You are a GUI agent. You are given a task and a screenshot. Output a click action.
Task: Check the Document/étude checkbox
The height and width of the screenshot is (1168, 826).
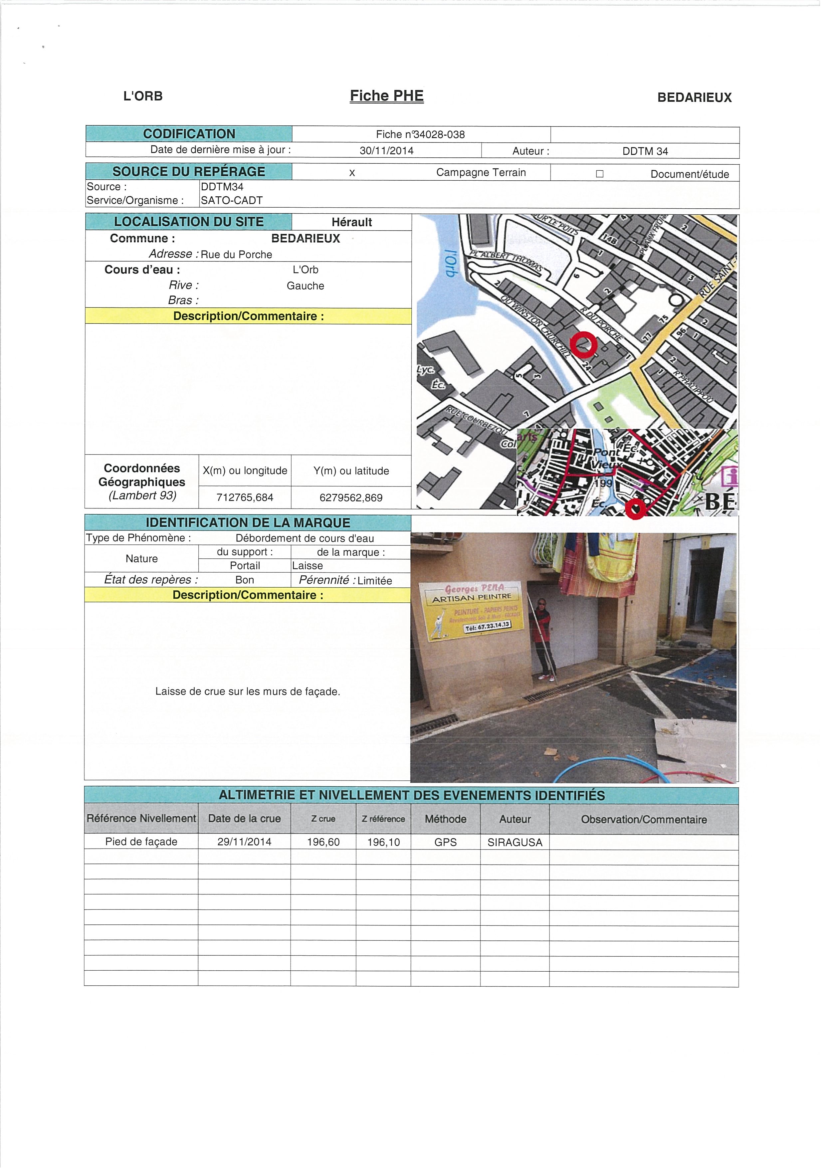pos(600,174)
